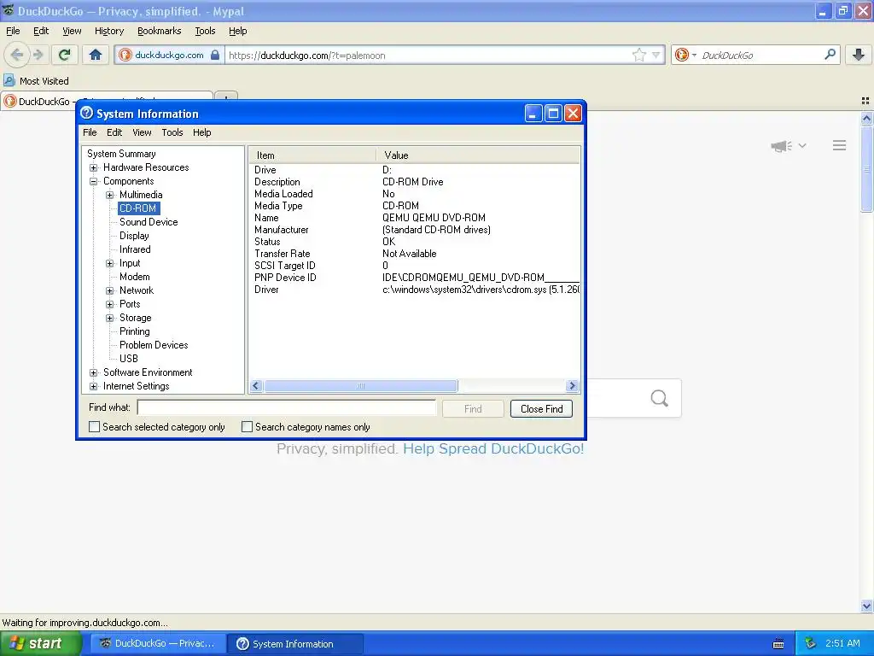The height and width of the screenshot is (656, 874).
Task: Expand the Internet Settings node
Action: click(94, 386)
